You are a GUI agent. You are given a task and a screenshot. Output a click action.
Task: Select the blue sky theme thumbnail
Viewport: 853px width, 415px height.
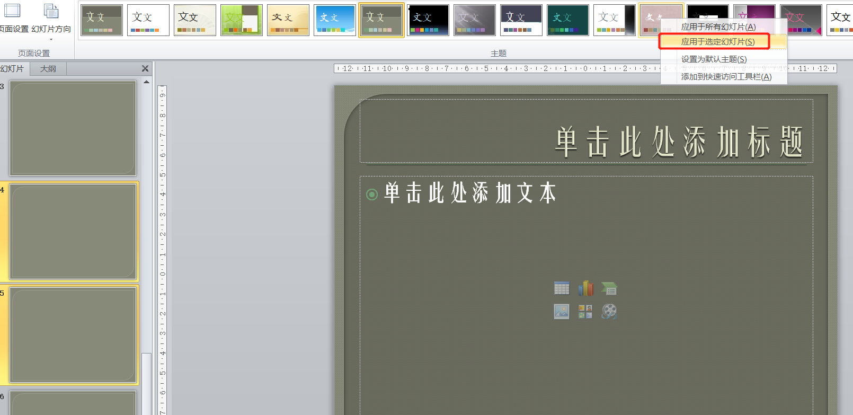pos(334,20)
